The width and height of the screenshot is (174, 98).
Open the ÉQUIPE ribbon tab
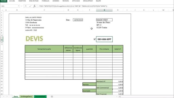tap(98, 1)
